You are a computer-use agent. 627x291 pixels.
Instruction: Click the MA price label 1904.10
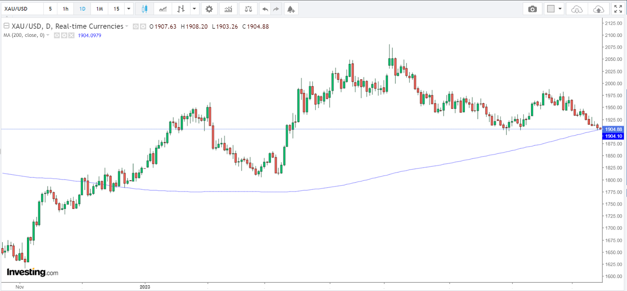click(613, 136)
